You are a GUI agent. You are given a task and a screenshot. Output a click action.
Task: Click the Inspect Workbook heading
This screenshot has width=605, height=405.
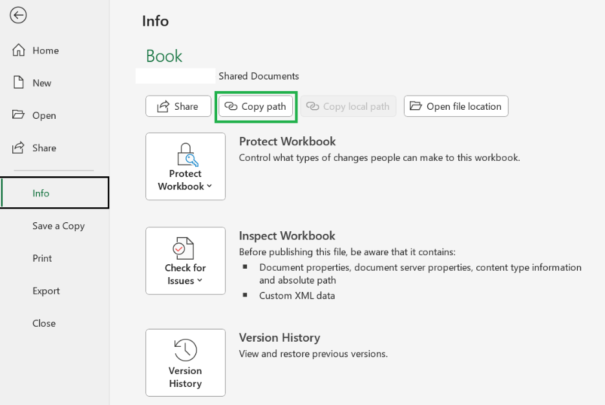[287, 236]
